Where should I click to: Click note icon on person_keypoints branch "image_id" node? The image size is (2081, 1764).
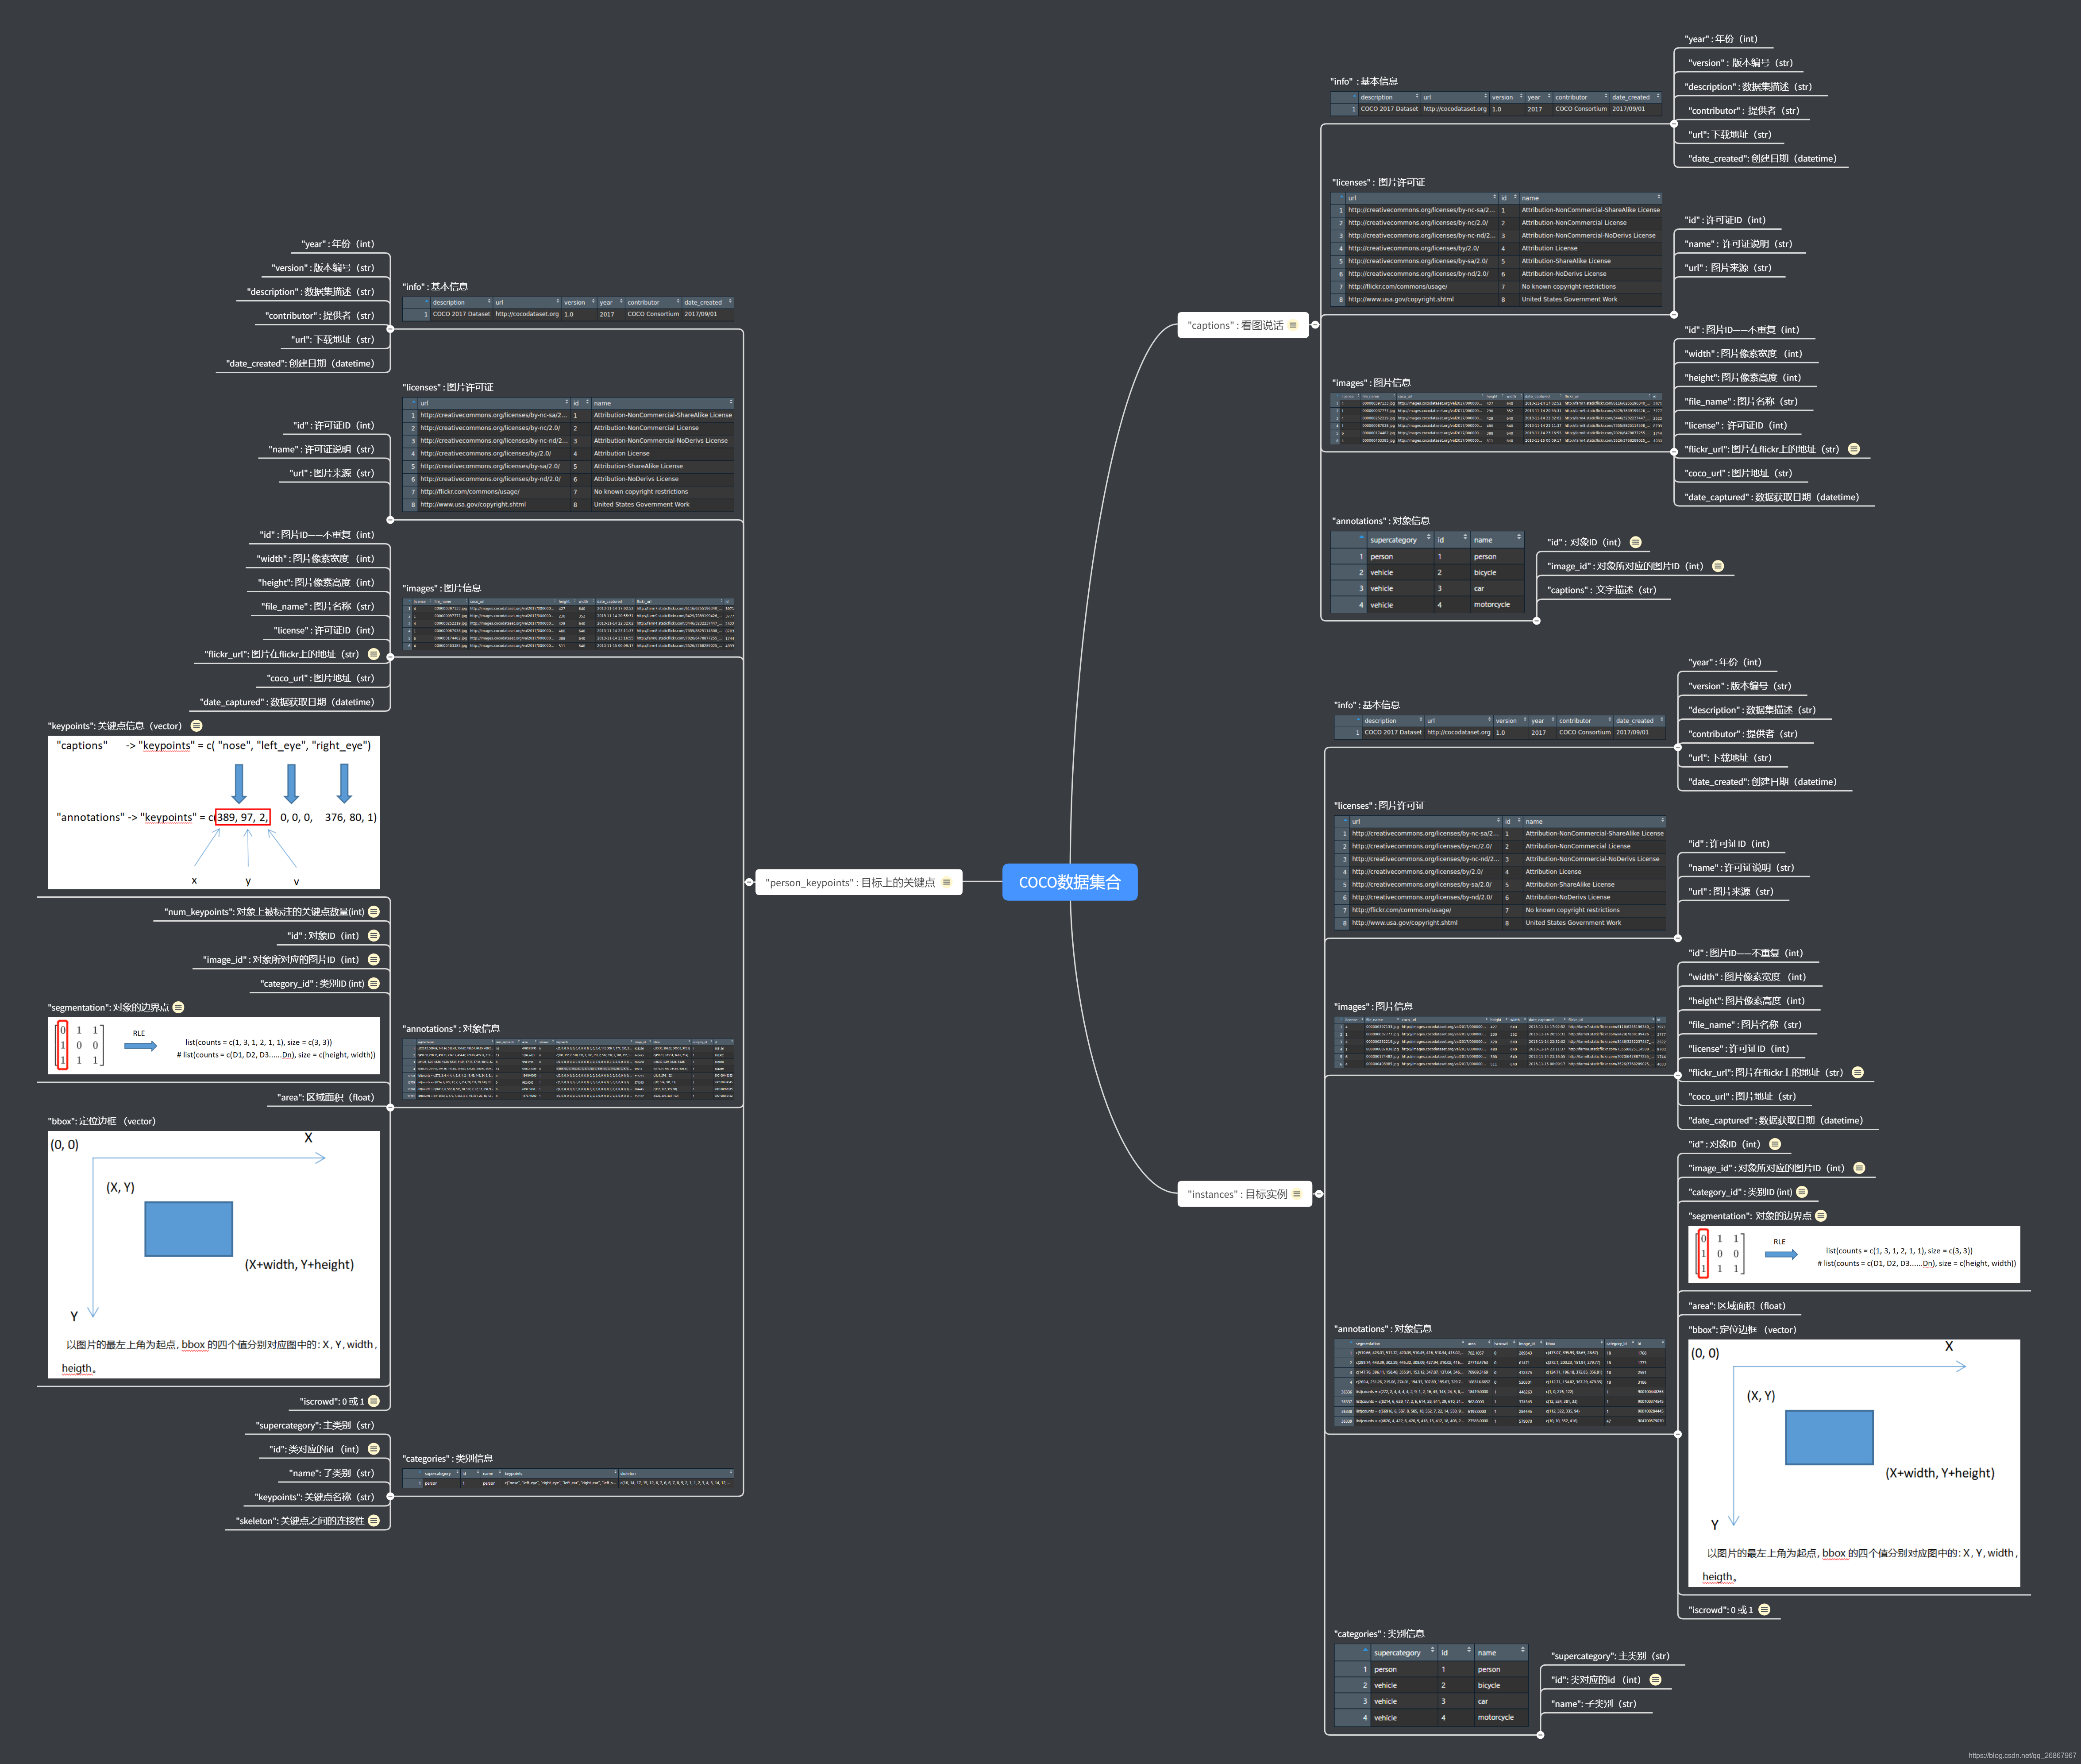tap(374, 960)
